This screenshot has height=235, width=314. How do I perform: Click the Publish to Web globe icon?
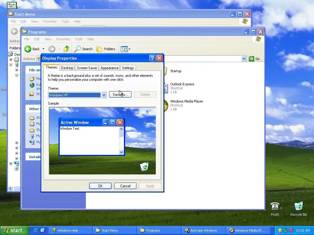tap(32, 85)
